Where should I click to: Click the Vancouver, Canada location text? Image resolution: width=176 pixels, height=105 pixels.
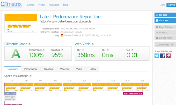73,32
